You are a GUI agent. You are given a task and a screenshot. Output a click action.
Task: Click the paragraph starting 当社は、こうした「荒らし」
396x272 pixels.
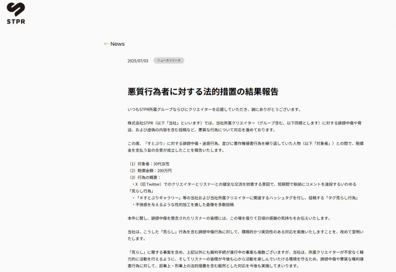point(246,235)
